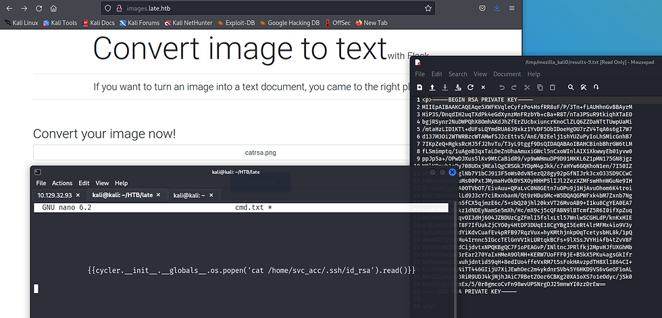
Task: Click the insecure connection padlock icon
Action: pos(119,8)
